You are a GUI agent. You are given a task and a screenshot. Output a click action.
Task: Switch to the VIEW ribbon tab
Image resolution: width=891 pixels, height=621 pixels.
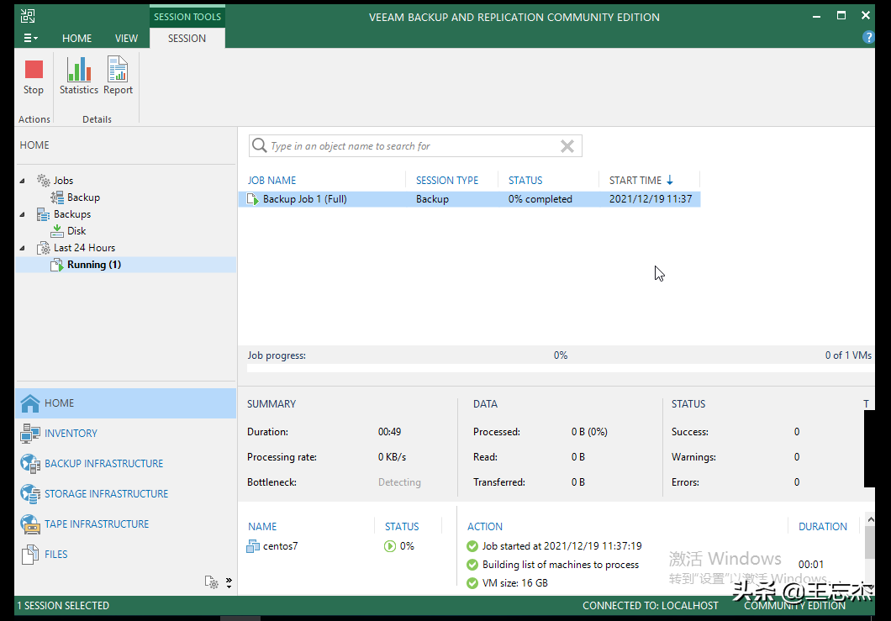point(126,38)
